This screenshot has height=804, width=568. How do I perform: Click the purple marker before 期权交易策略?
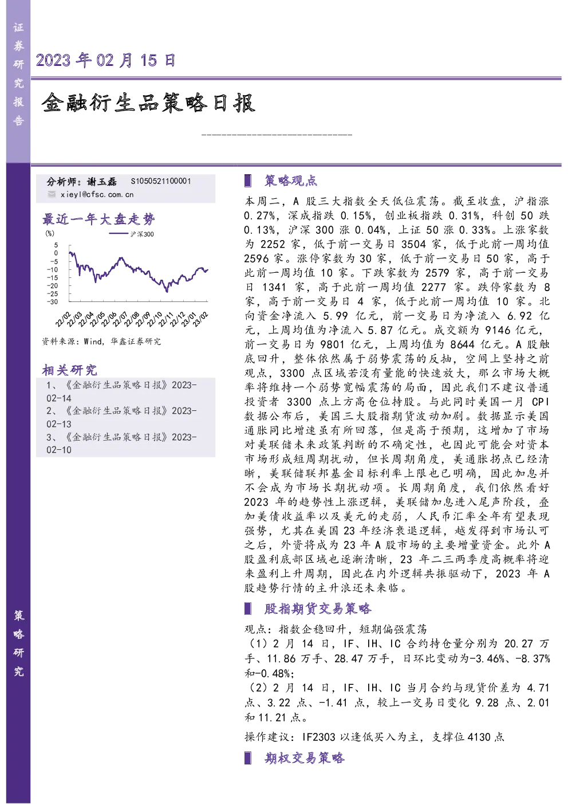point(248,758)
